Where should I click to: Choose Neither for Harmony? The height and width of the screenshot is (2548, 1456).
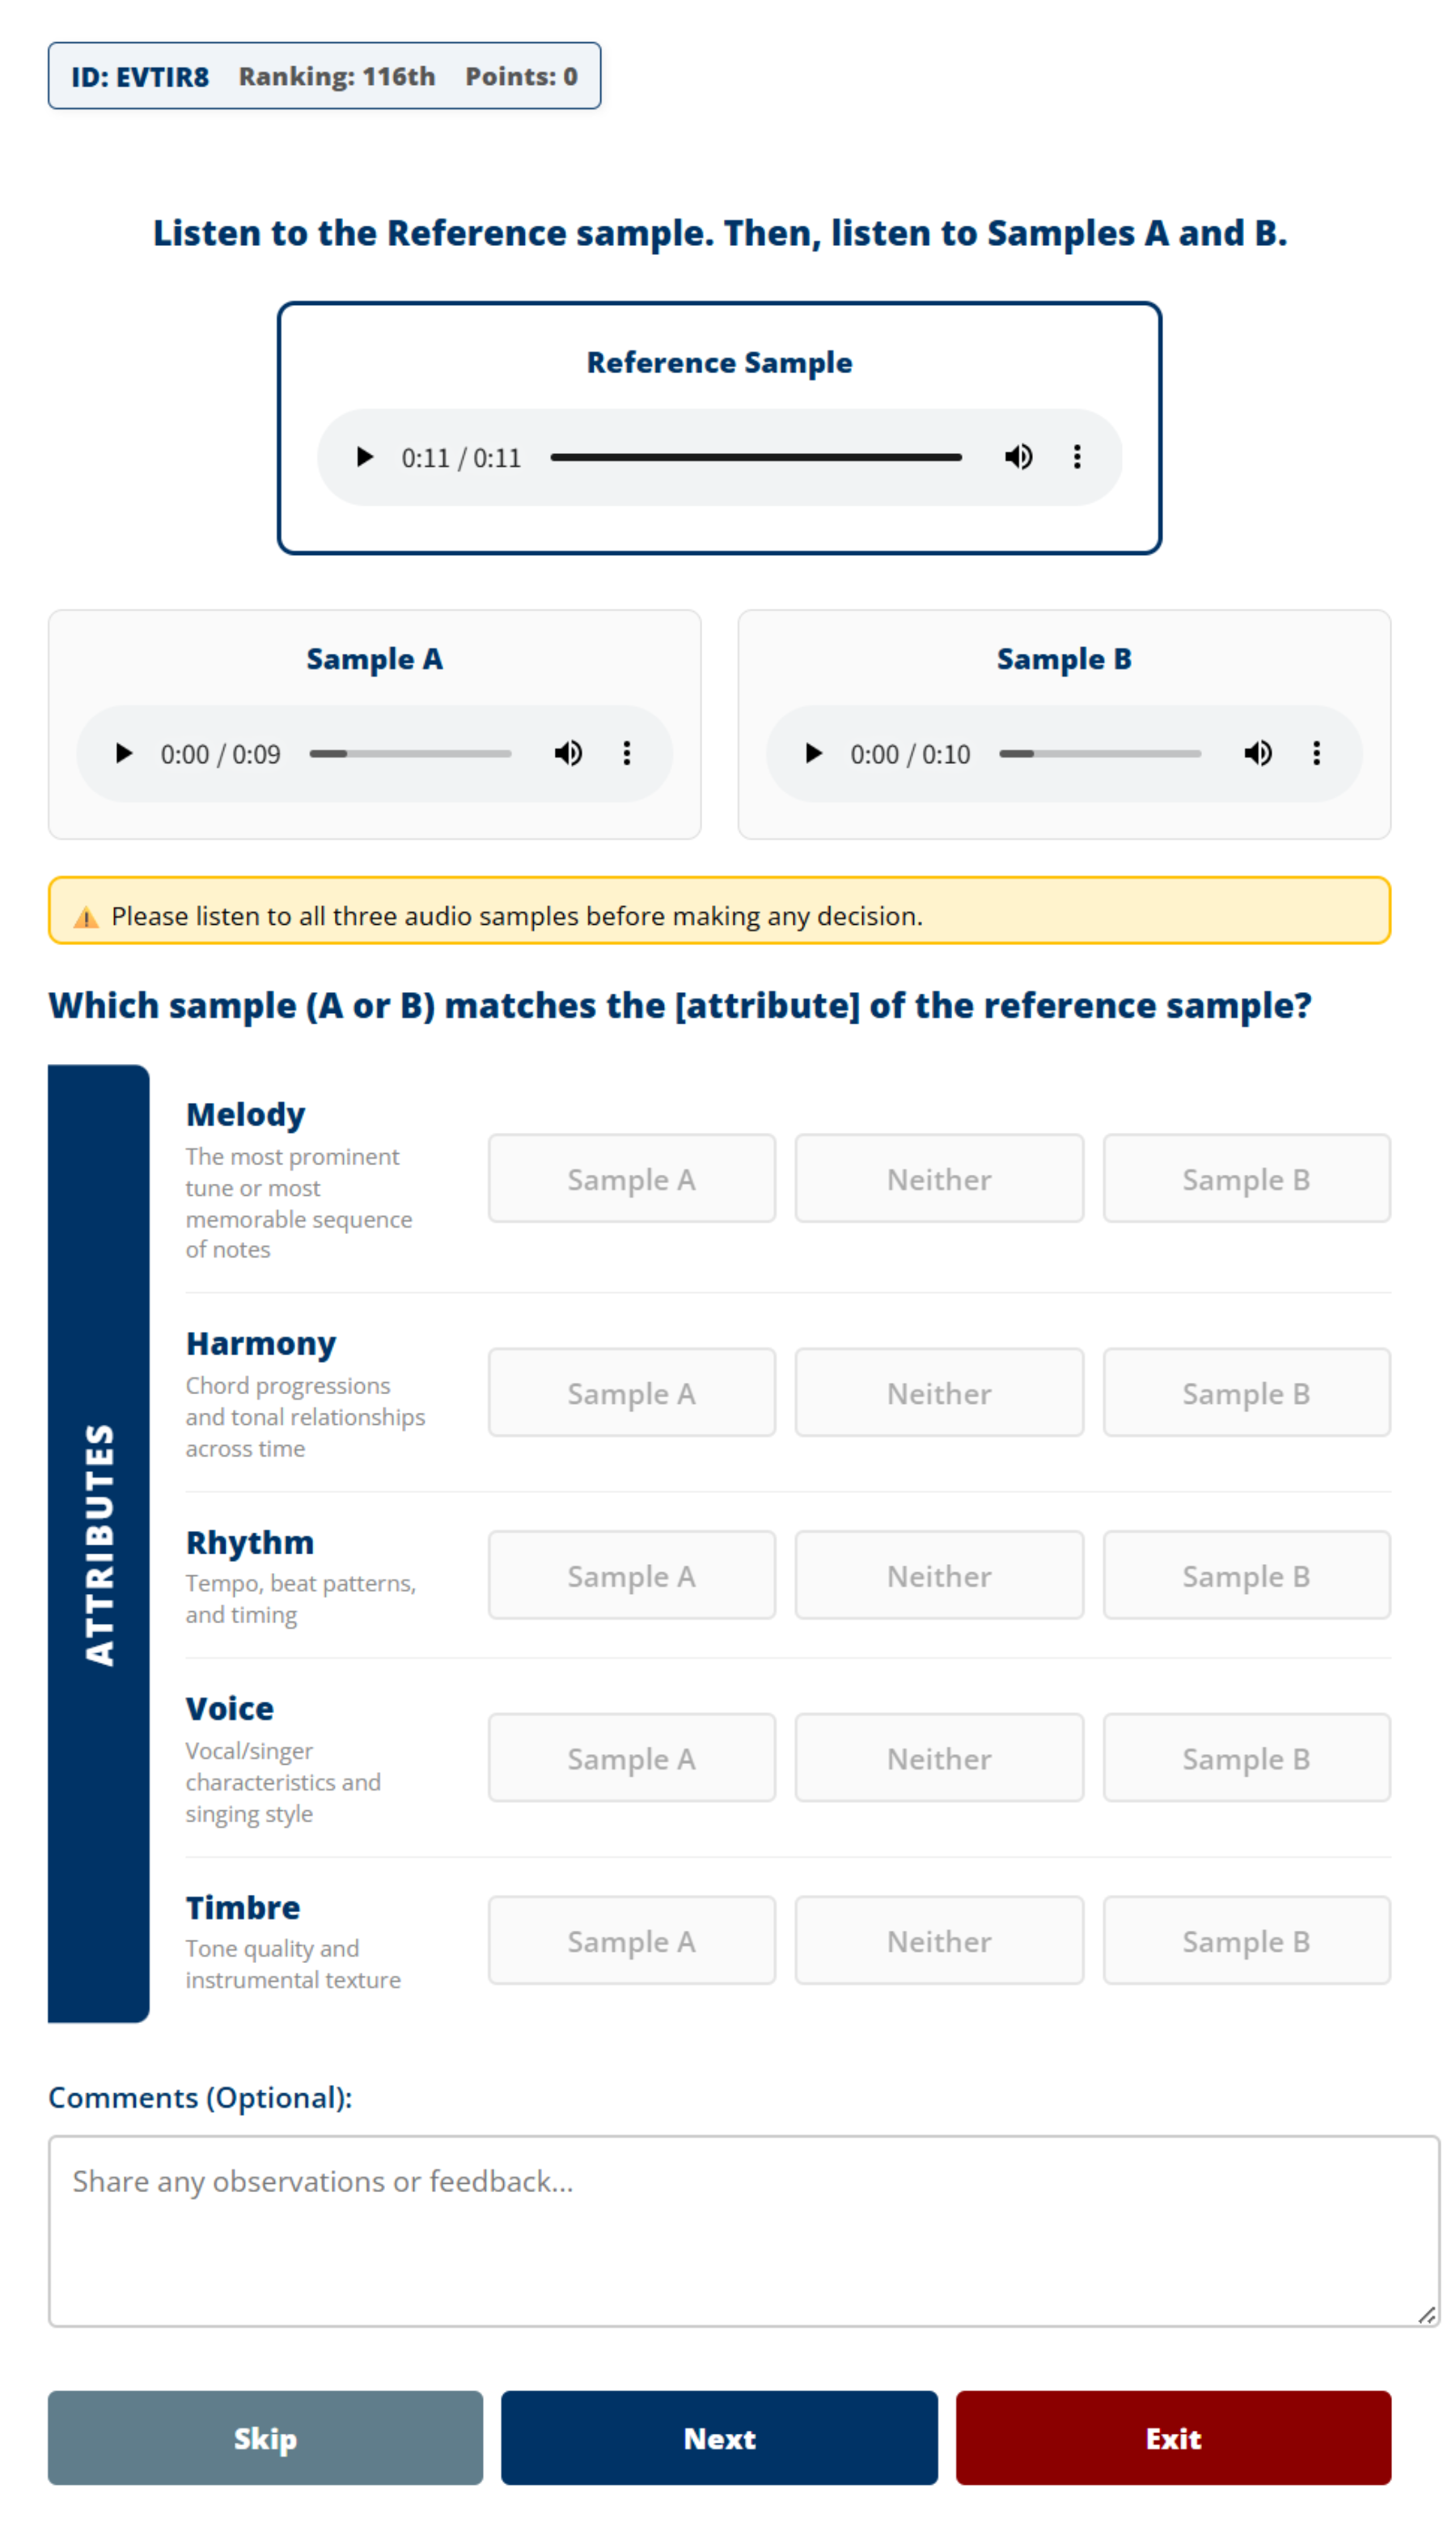[x=939, y=1393]
